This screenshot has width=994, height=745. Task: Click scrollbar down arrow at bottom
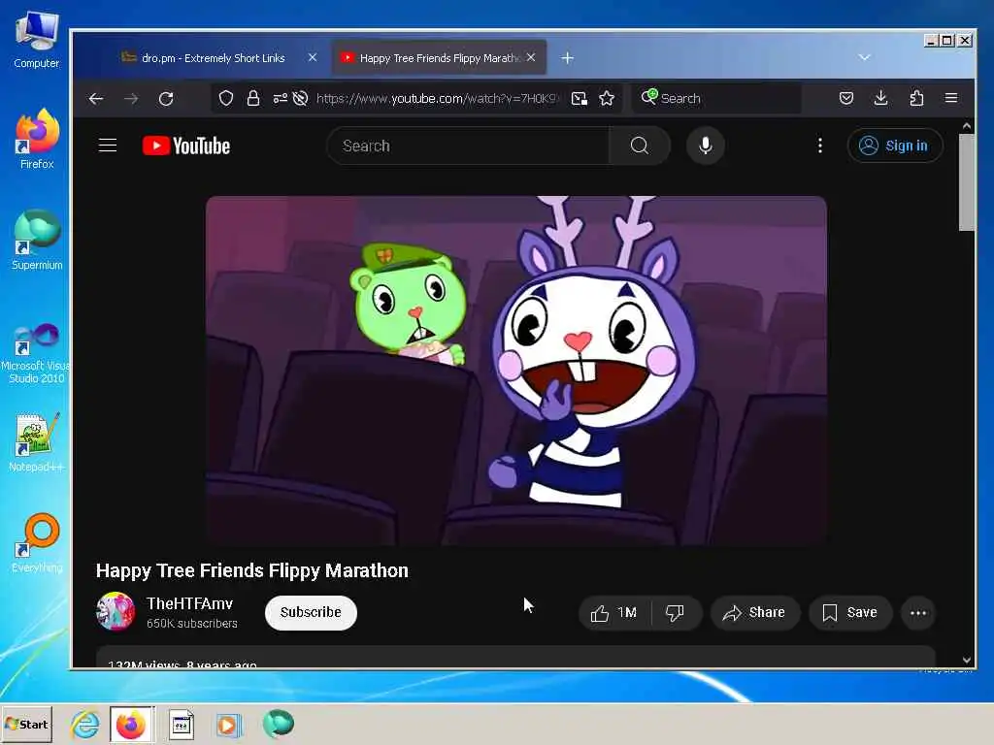click(x=966, y=660)
